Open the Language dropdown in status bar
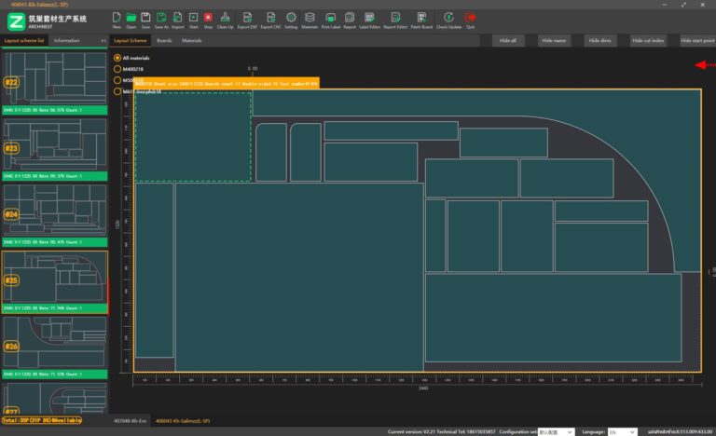The image size is (716, 436). (621, 432)
